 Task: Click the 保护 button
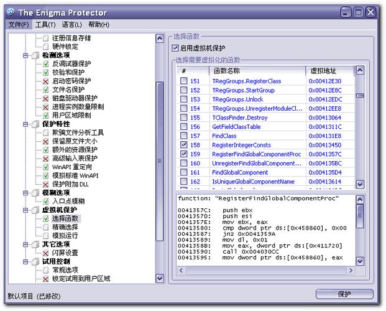[344, 294]
